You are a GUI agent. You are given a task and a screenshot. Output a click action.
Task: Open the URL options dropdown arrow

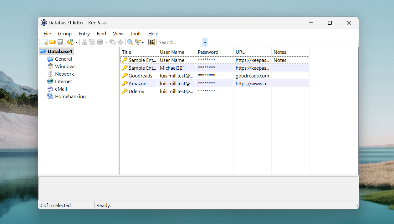[x=106, y=42]
